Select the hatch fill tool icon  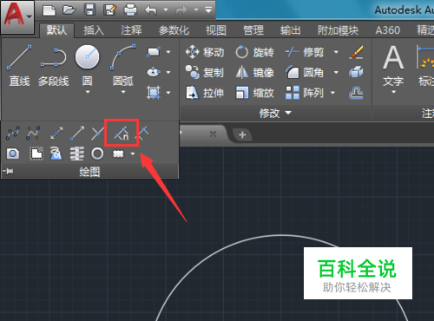pyautogui.click(x=154, y=93)
